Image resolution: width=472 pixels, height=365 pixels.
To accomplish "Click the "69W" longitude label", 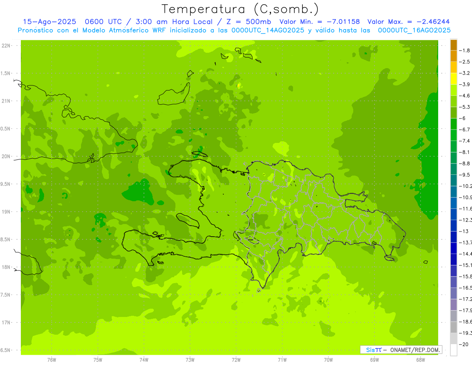I will coord(374,360).
